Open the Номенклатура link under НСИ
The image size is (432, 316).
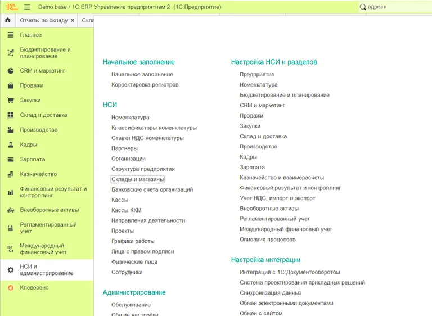click(x=130, y=118)
